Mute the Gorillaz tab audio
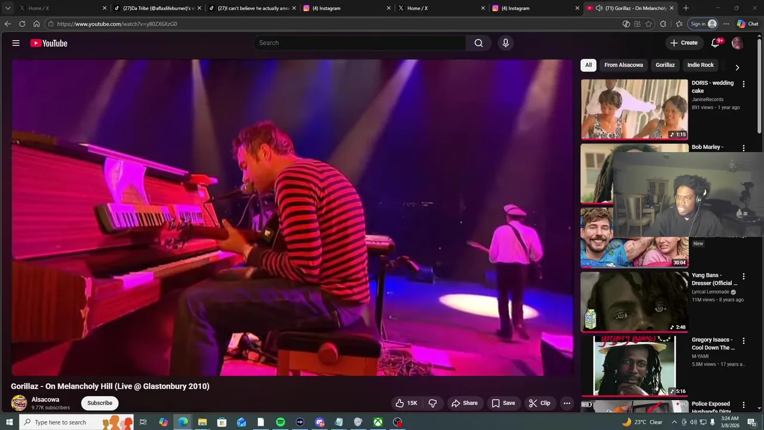Screen dimensions: 764x430 coord(599,8)
